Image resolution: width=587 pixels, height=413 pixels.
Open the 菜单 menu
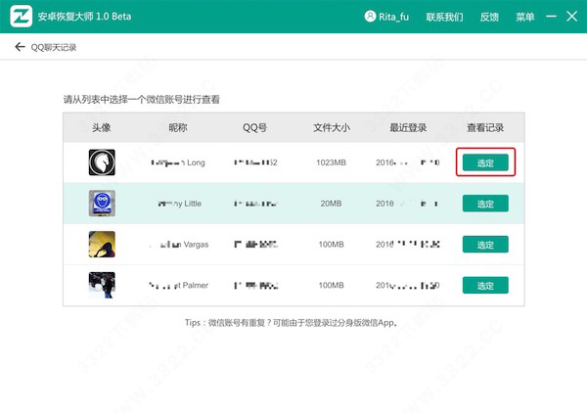coord(524,17)
